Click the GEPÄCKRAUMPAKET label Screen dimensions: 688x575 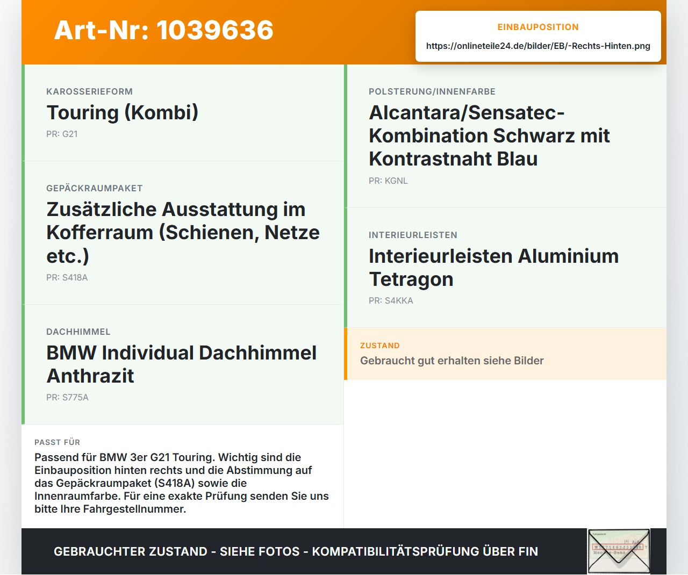95,188
